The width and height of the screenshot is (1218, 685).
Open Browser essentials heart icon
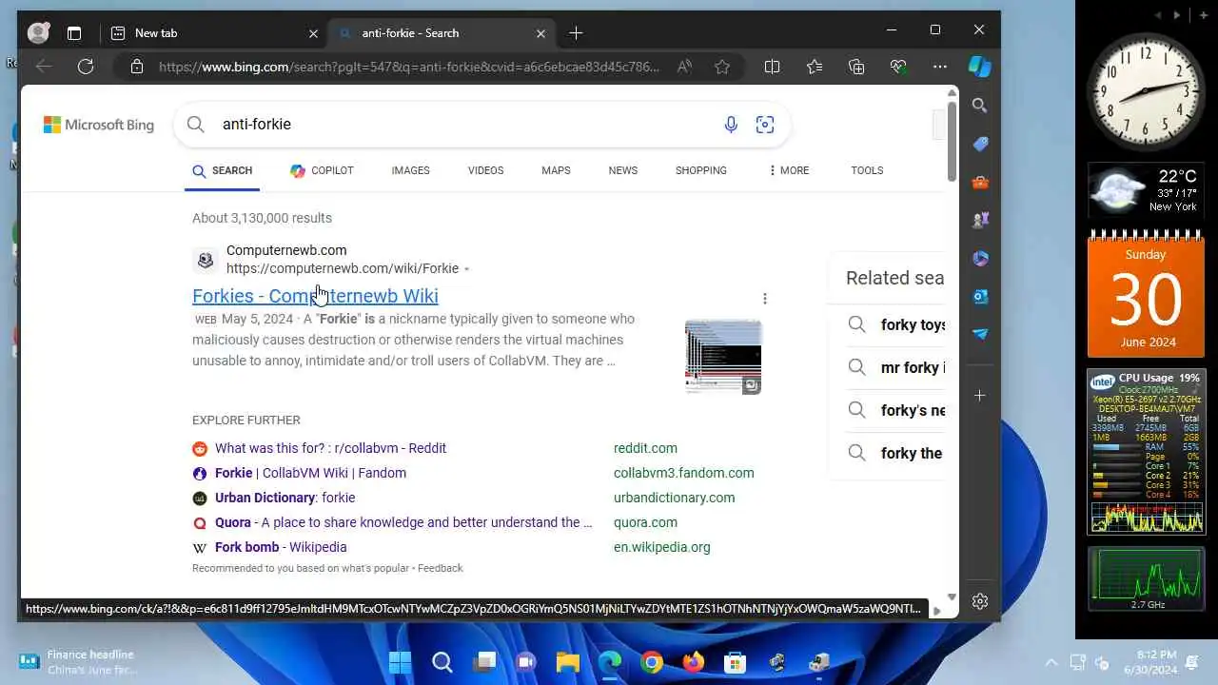[x=898, y=67]
